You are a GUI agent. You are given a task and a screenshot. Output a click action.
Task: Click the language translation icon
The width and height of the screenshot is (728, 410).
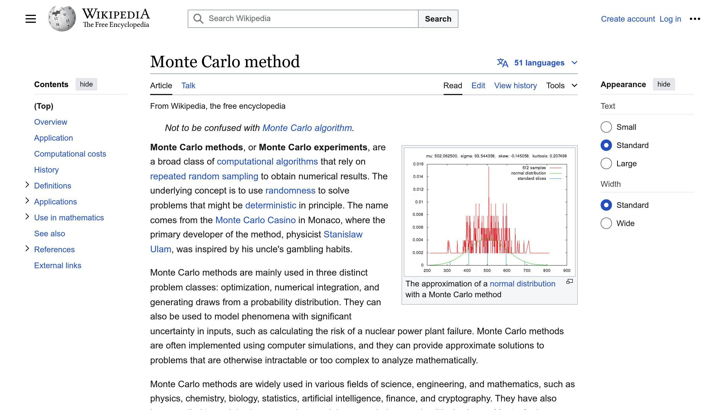click(x=502, y=63)
